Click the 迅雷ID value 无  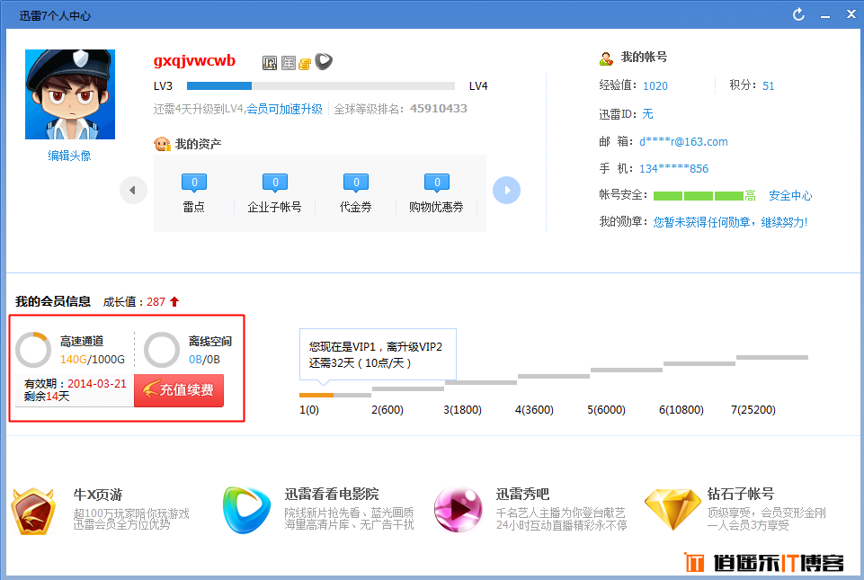click(x=647, y=114)
